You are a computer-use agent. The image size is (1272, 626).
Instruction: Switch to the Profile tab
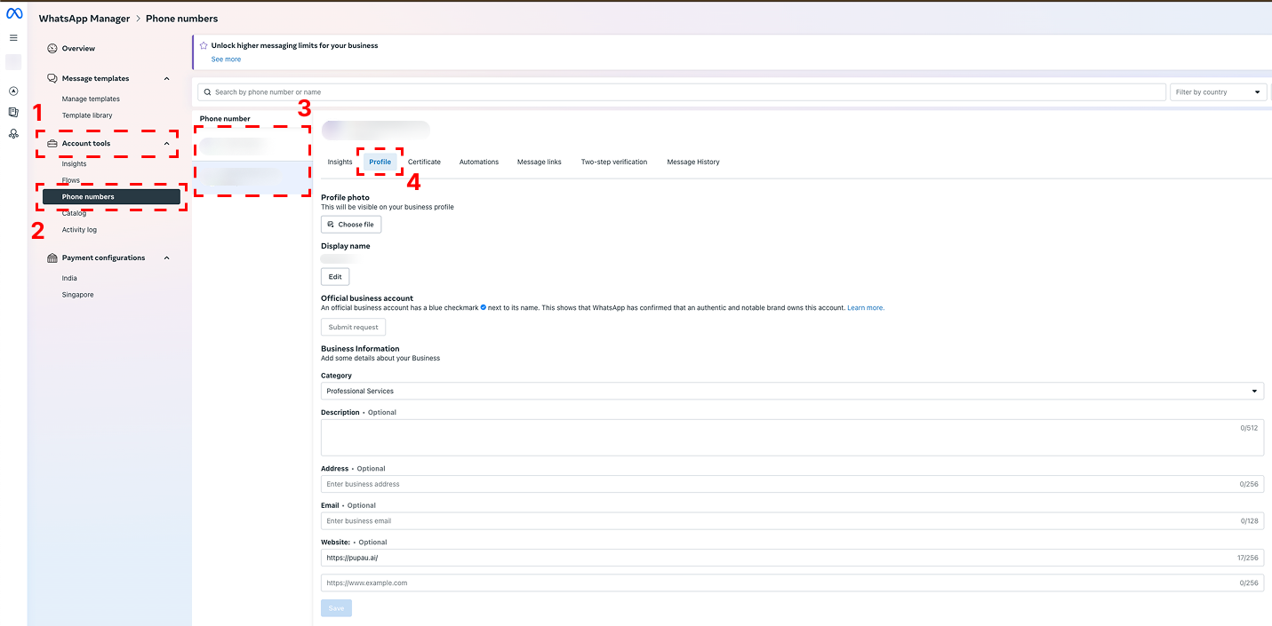(x=380, y=162)
